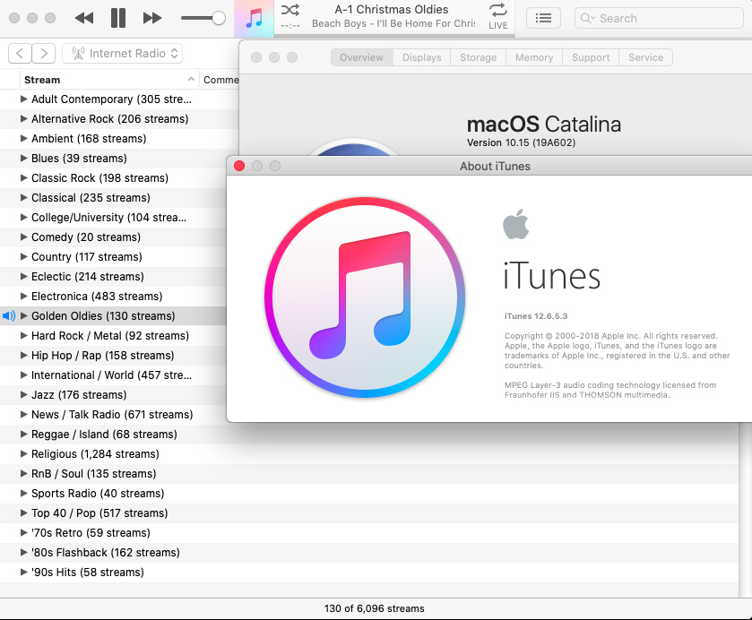Go back with the left arrow button

tap(20, 53)
